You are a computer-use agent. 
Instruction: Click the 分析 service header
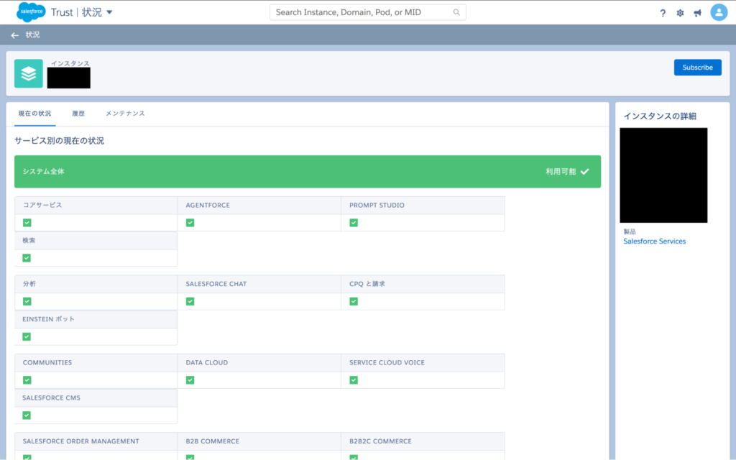tap(96, 284)
